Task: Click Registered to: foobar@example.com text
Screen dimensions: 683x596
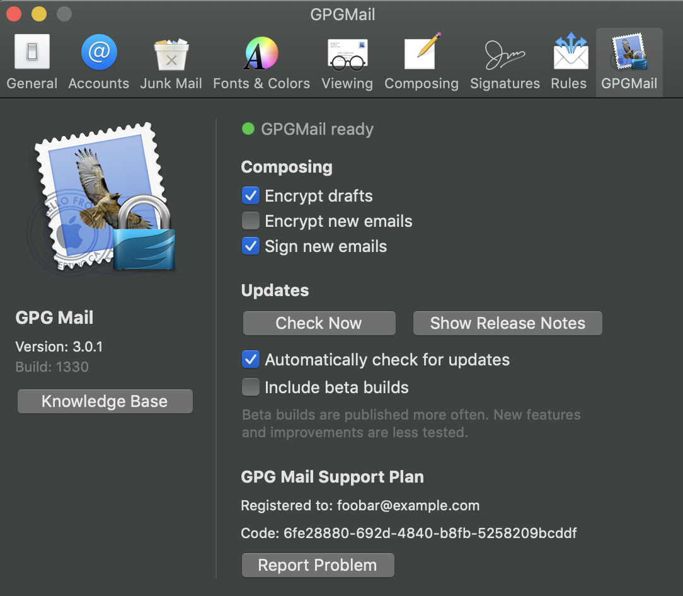Action: click(x=360, y=505)
